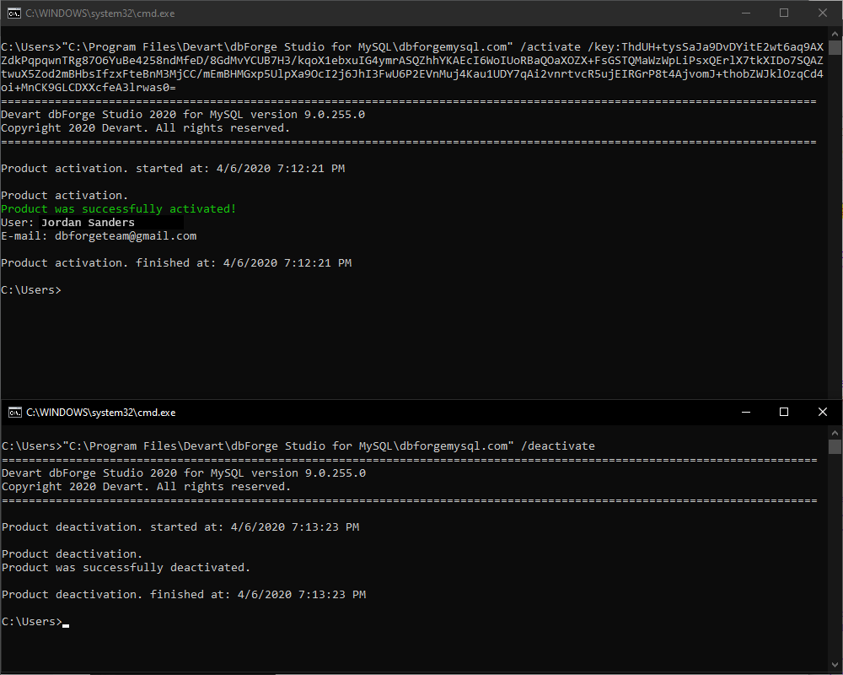843x675 pixels.
Task: Click the upper window scrollbar thumb
Action: click(x=835, y=47)
